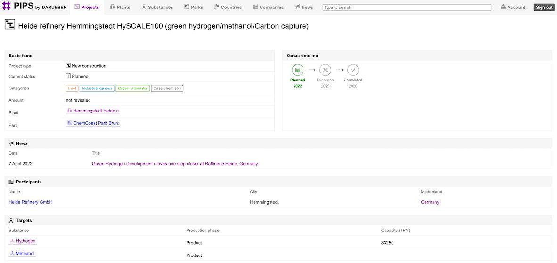Open the Companies tab
Screen dimensions: 557x263
268,7
